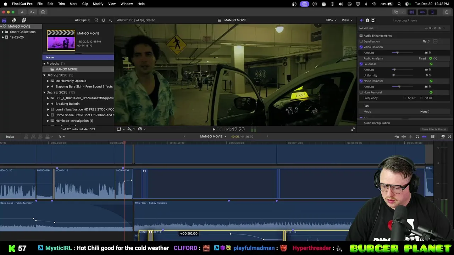This screenshot has width=454, height=255.
Task: Adjust the Noise Removal Amount slider
Action: [x=402, y=87]
